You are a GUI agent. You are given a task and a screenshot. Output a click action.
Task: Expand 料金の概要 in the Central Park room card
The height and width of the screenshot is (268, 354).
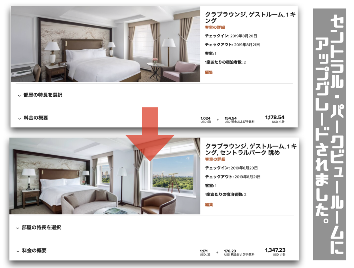pos(31,251)
